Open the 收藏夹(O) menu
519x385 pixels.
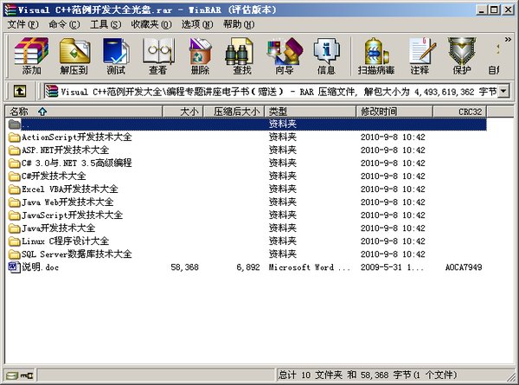click(x=151, y=24)
